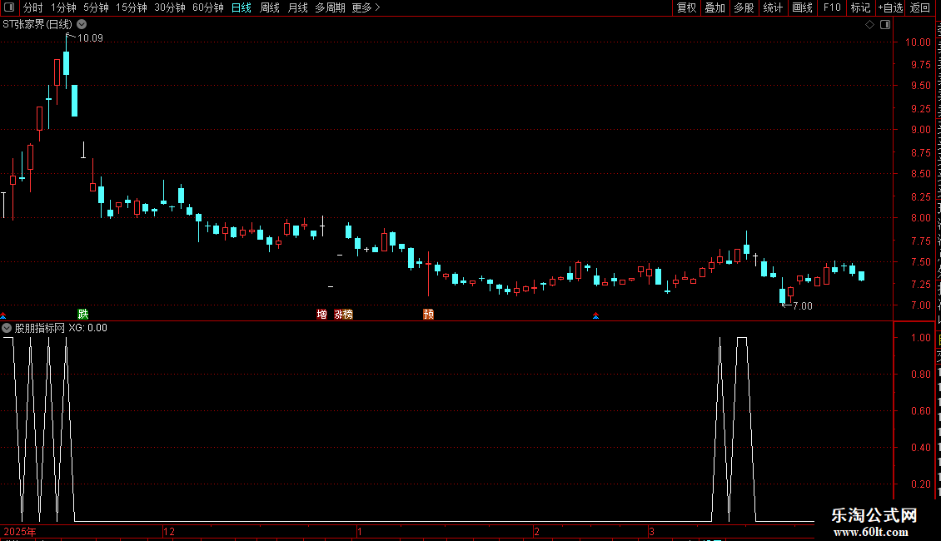Open F10 company information
Viewport: 941px width, 541px height.
[x=832, y=7]
